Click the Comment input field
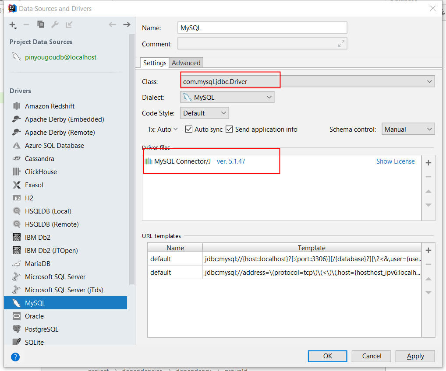Viewport: 446px width, 371px height. coord(262,44)
